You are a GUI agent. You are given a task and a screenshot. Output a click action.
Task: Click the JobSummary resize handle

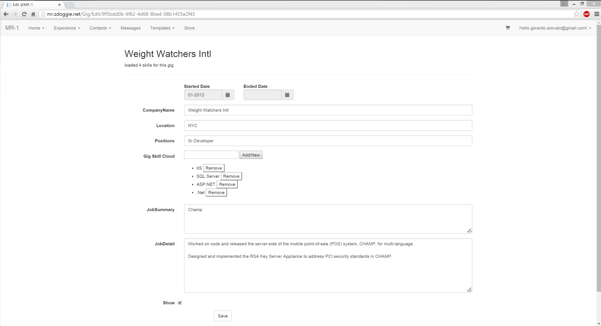click(x=469, y=231)
